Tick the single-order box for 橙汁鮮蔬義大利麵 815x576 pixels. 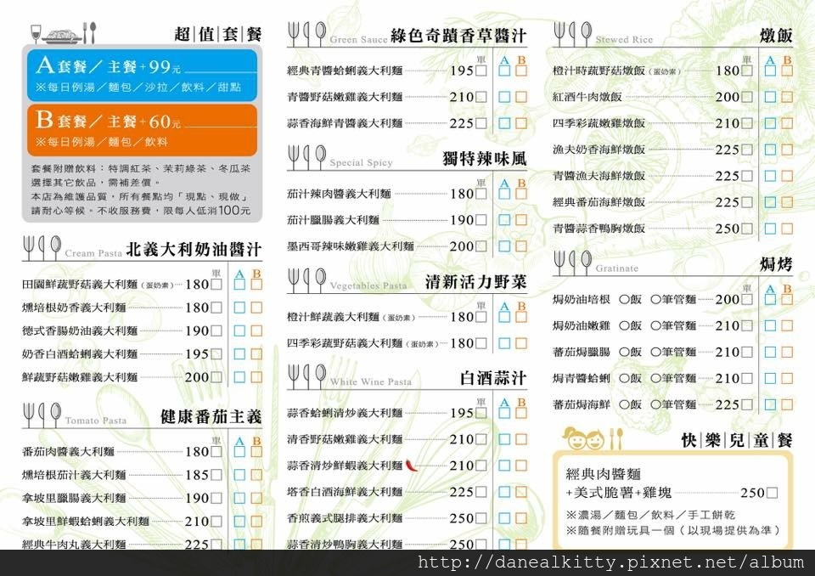point(481,317)
